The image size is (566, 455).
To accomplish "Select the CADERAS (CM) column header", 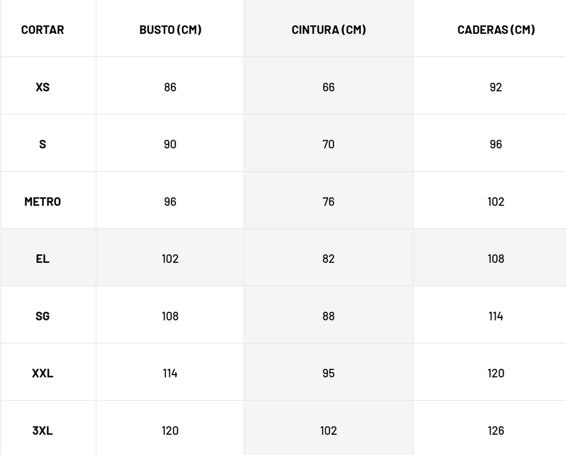I will coord(496,30).
